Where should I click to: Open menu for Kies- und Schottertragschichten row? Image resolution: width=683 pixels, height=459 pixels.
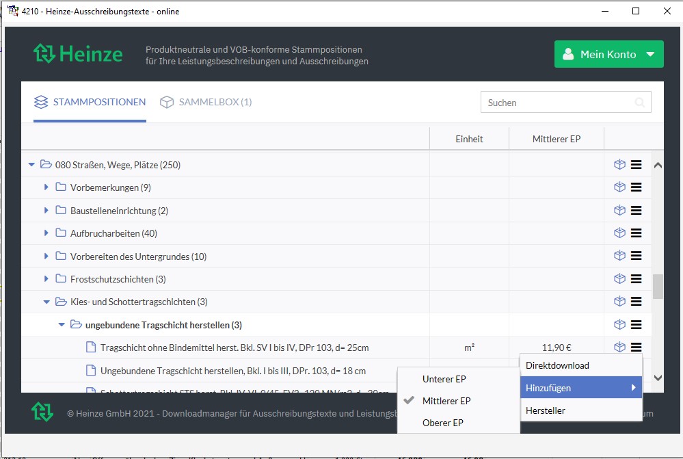tap(636, 302)
